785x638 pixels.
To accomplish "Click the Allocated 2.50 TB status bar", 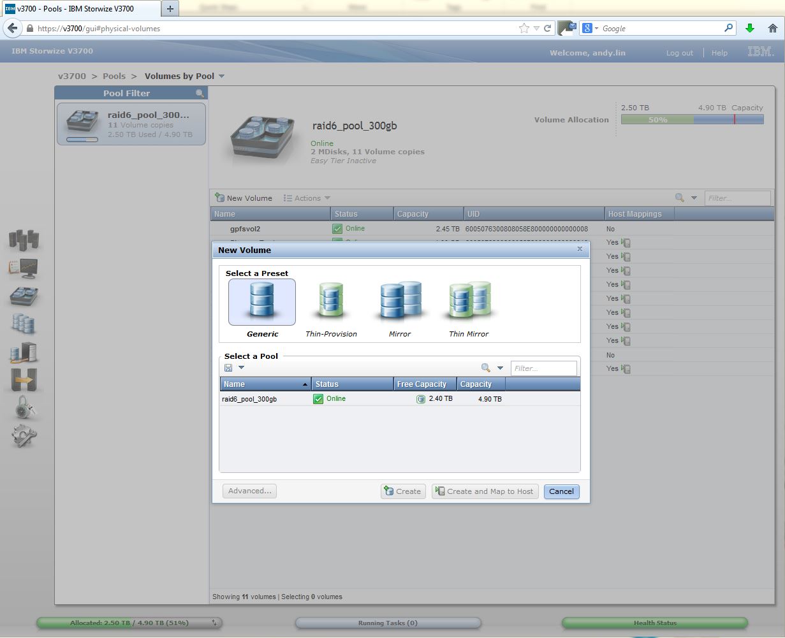I will click(129, 623).
